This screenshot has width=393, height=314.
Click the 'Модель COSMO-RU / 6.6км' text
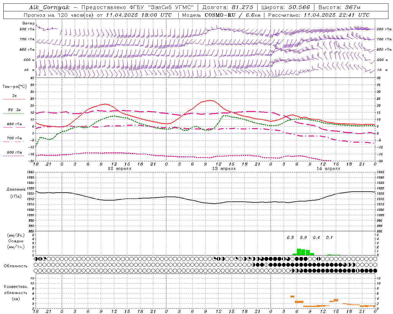click(x=221, y=15)
